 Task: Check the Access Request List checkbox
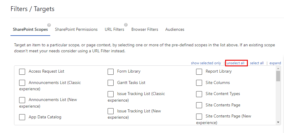(x=22, y=72)
